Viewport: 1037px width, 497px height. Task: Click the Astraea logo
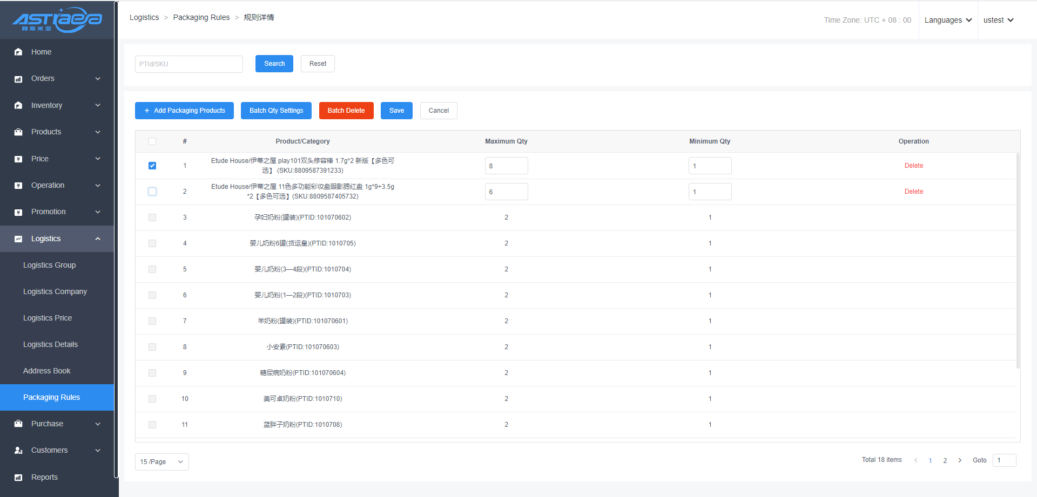tap(57, 20)
